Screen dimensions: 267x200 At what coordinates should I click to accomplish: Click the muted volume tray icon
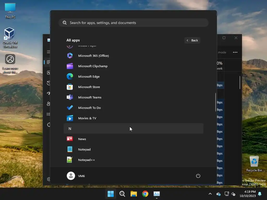[233, 194]
